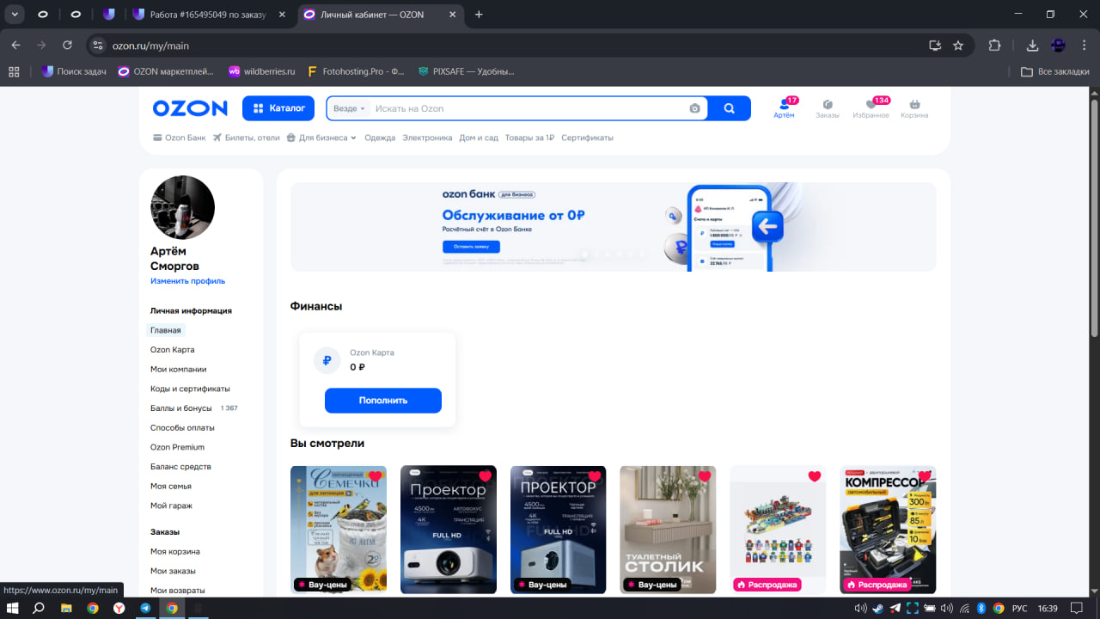
Task: Open Баллы и бонусы in the sidebar
Action: pyautogui.click(x=180, y=408)
